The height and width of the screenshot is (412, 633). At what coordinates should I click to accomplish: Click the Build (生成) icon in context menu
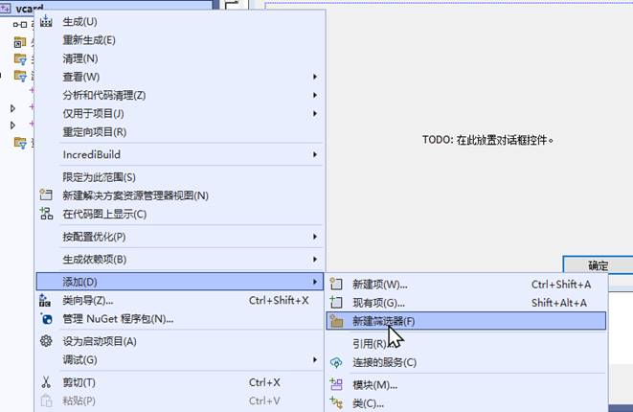[46, 21]
